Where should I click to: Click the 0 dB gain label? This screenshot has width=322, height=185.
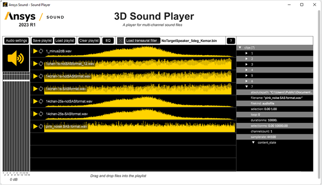click(14, 180)
